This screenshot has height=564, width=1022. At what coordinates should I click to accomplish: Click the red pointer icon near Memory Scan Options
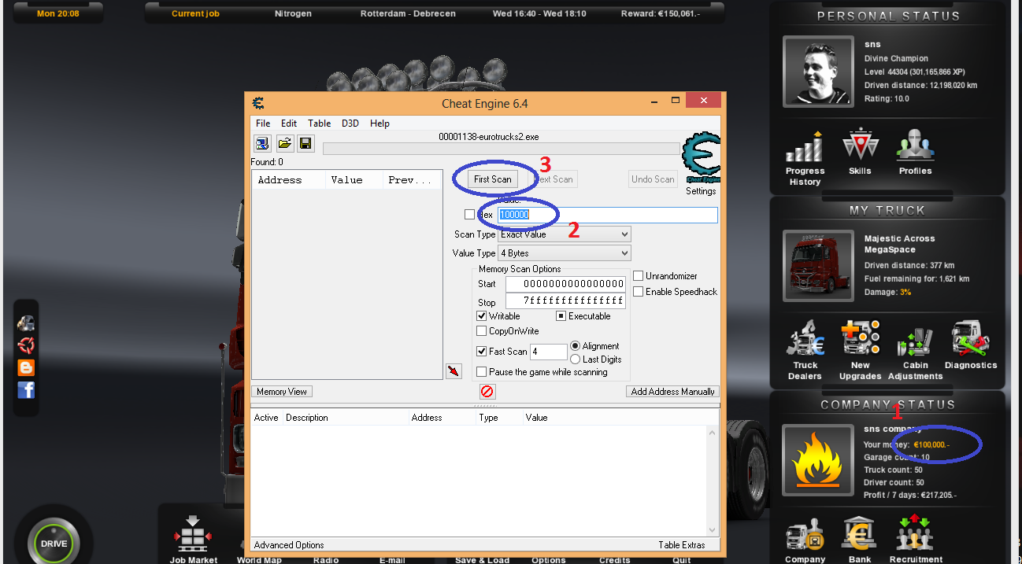pos(454,370)
